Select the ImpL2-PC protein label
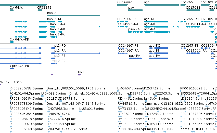This screenshot has width=217, height=133. [58, 61]
